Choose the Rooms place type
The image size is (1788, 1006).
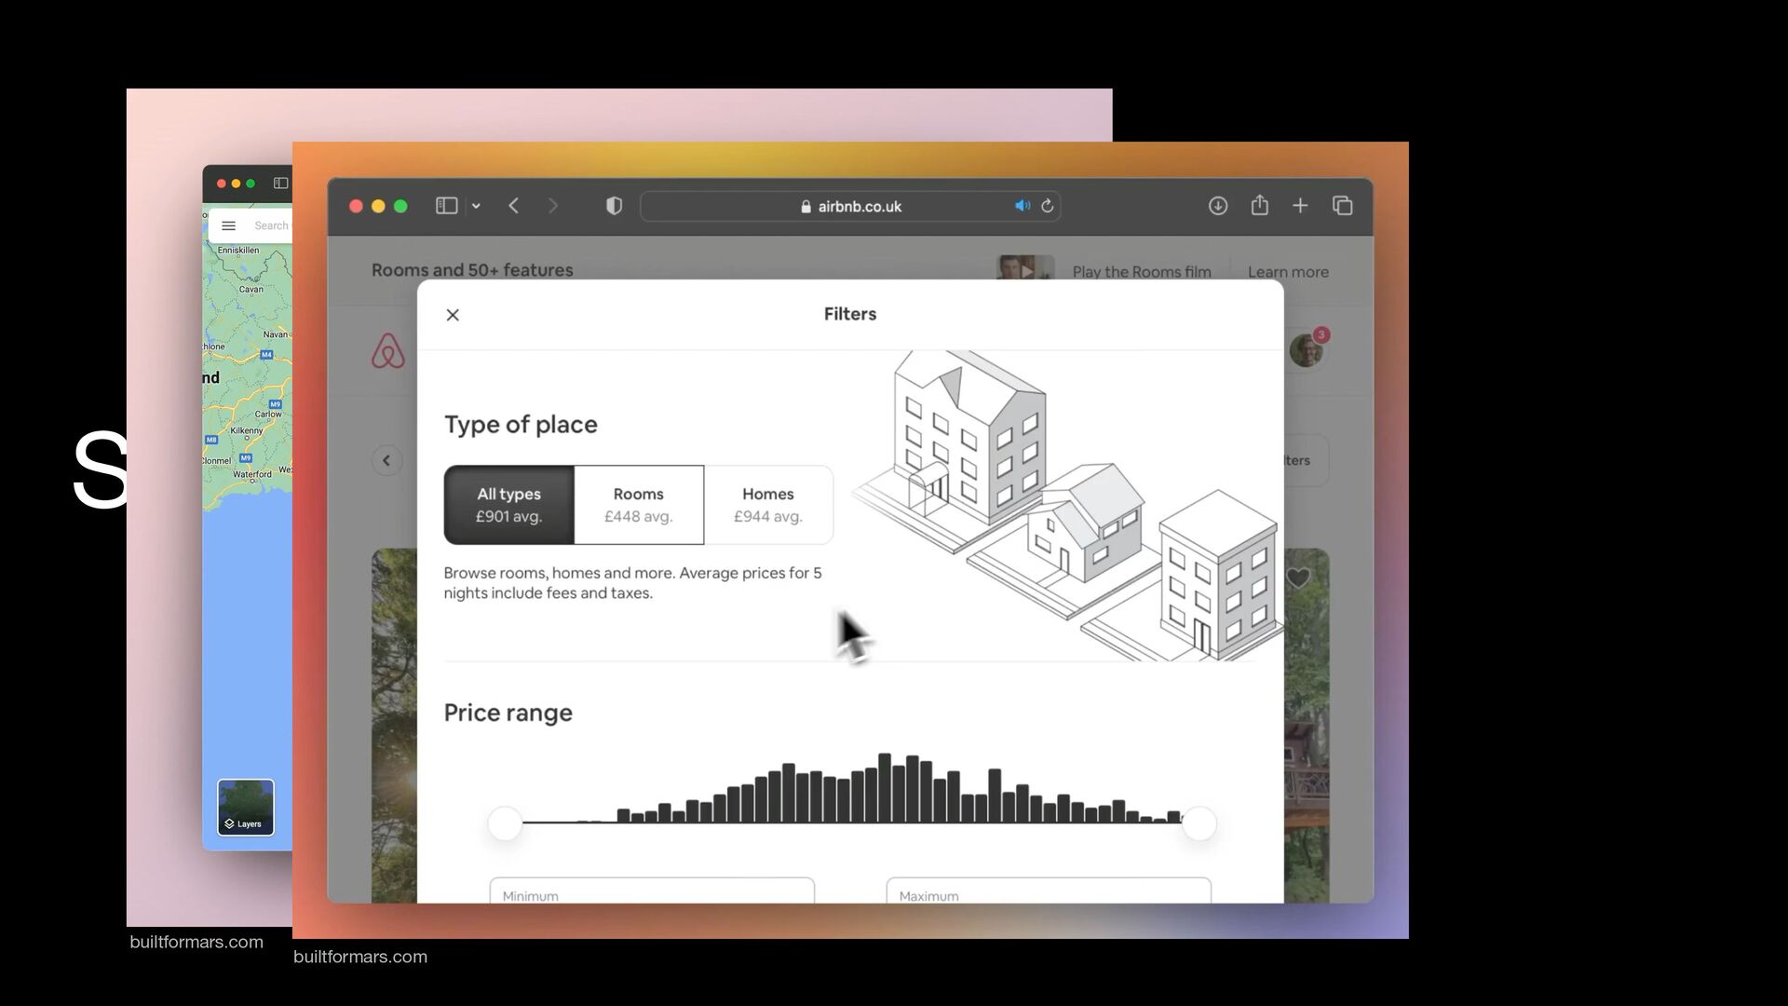[x=639, y=505]
